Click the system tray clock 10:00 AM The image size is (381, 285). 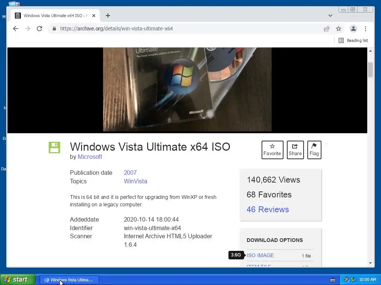367,280
